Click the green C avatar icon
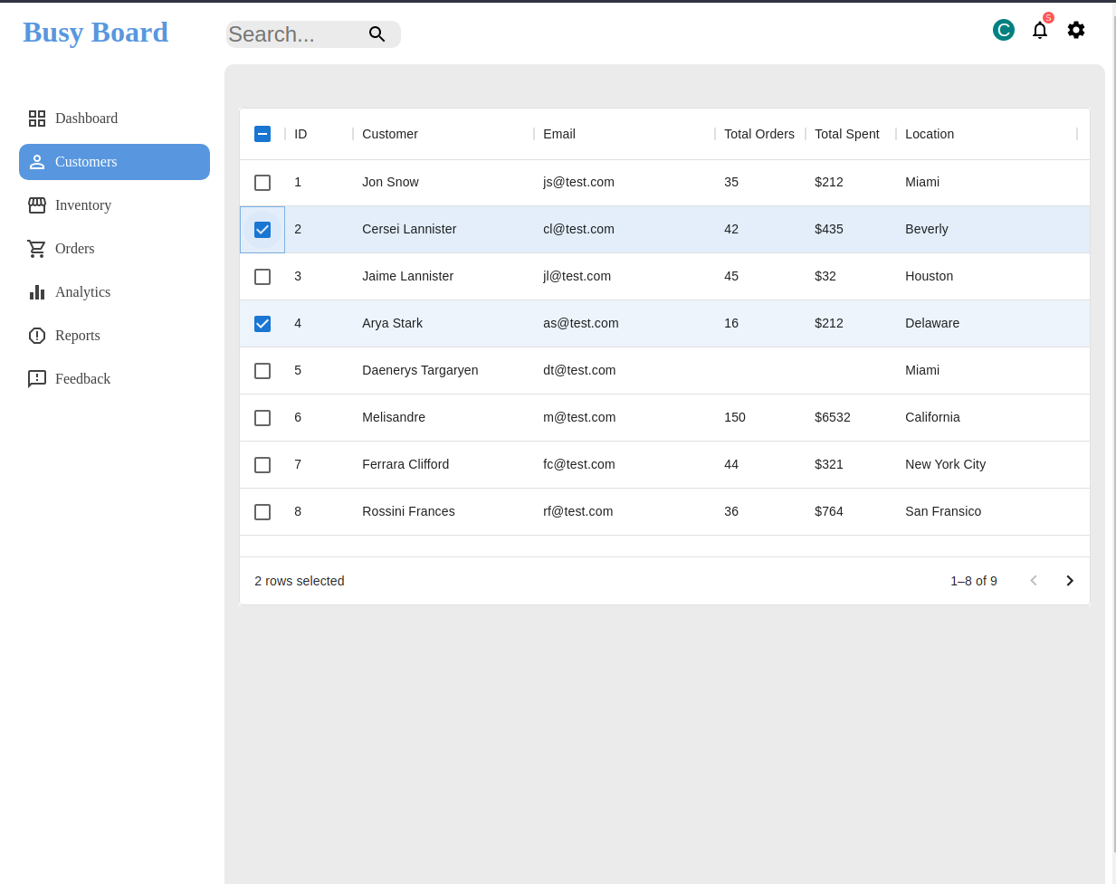This screenshot has width=1116, height=884. click(x=1003, y=30)
